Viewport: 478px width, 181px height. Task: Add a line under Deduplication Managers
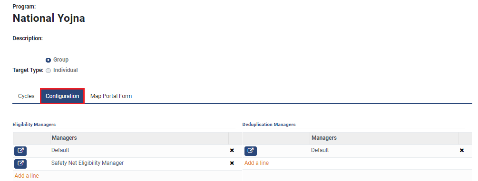256,163
